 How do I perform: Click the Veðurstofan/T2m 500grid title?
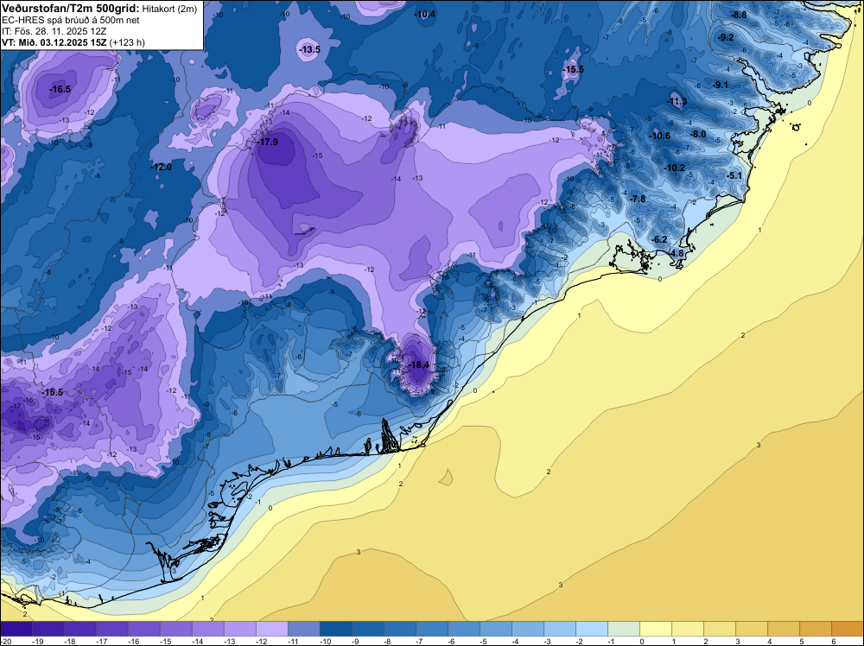tap(70, 8)
